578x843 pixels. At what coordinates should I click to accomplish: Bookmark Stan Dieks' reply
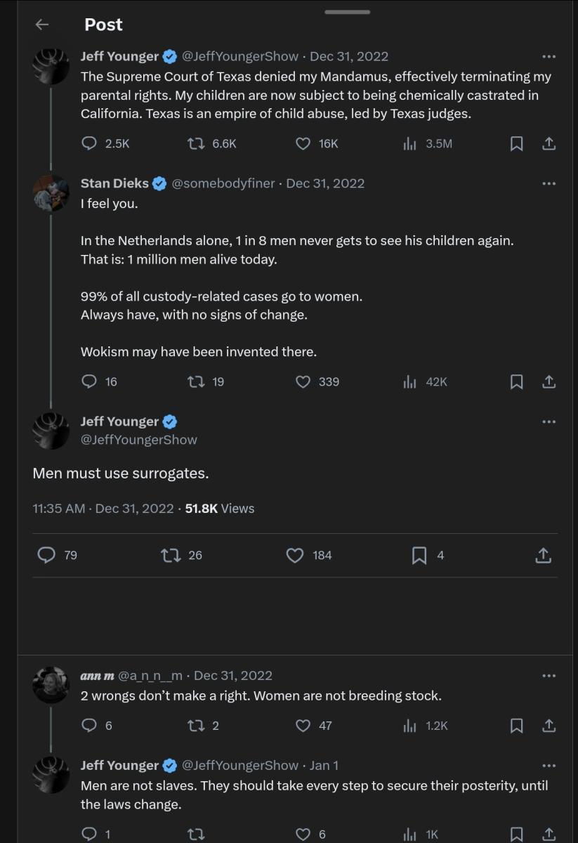click(x=516, y=381)
